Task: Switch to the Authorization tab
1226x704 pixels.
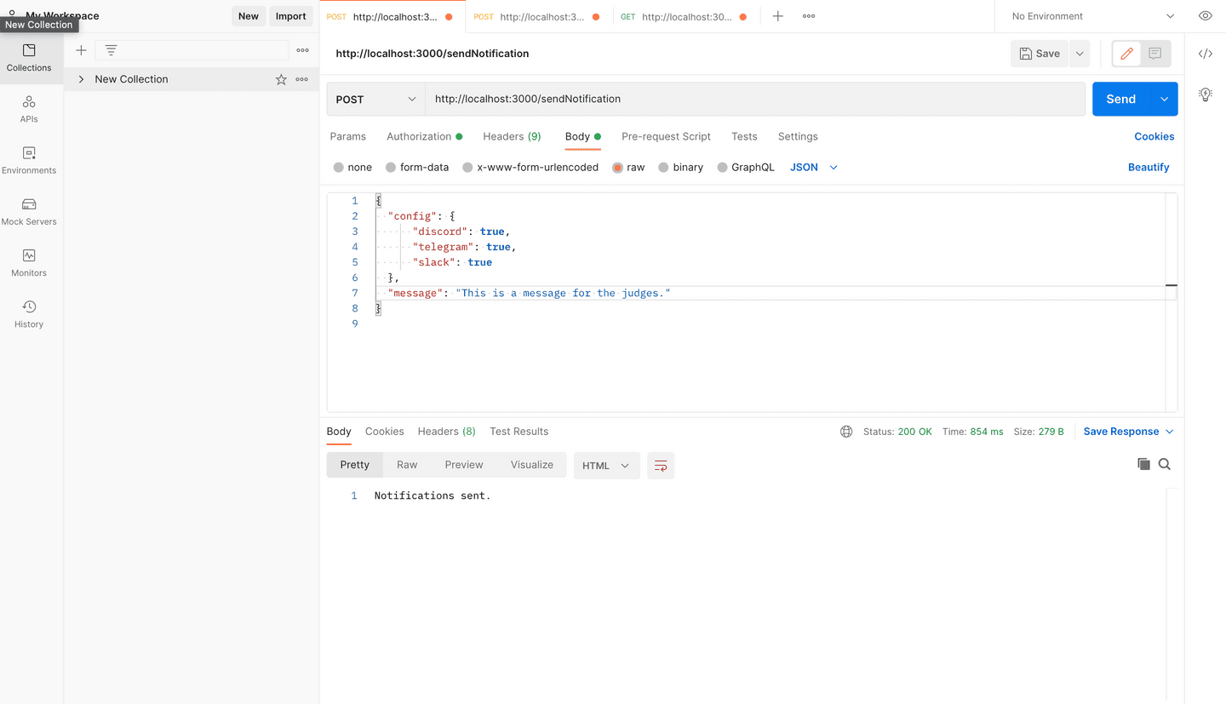Action: tap(424, 136)
